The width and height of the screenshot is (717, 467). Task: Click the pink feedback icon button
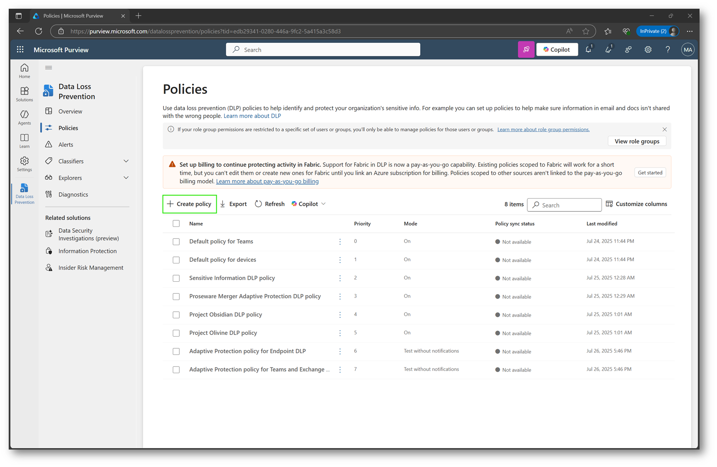[x=526, y=49]
